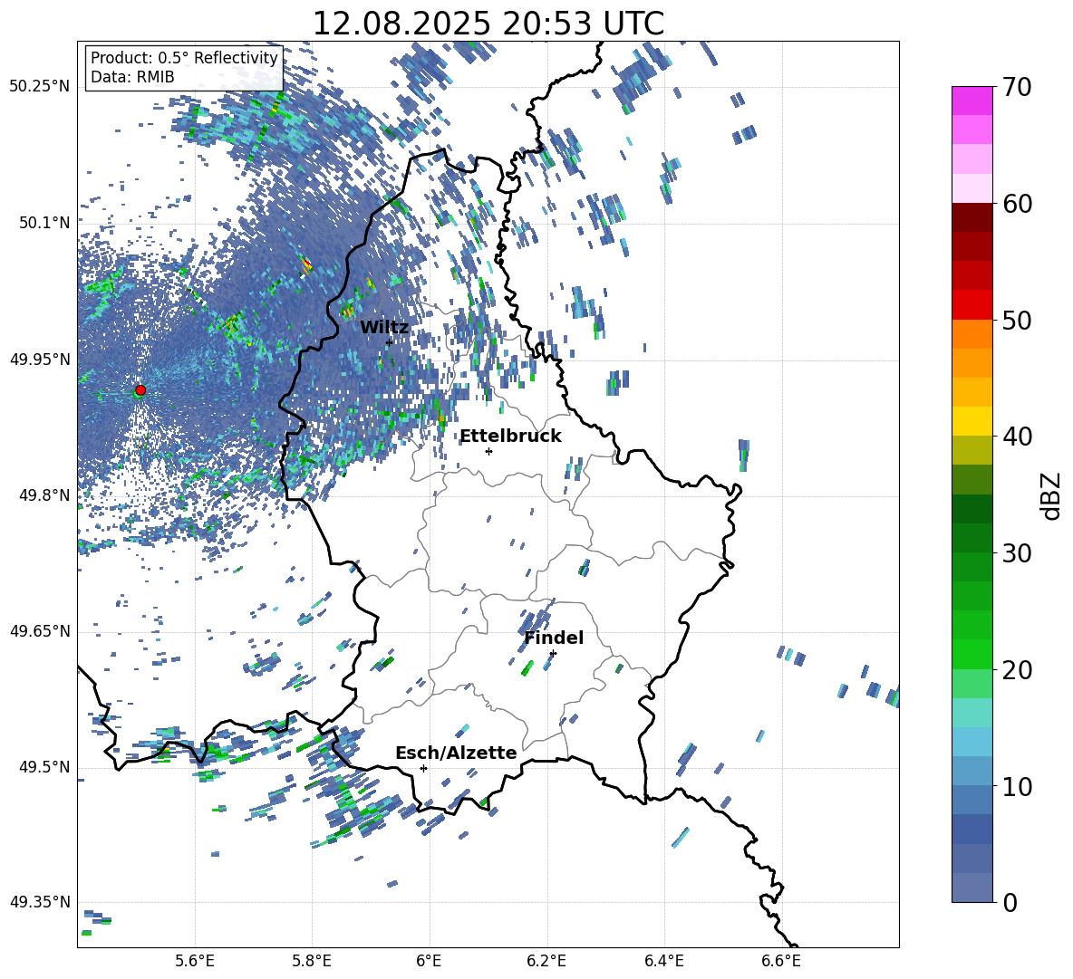Click the colorbar 'dBZ' axis label
Screen dimensions: 1073x979
(1052, 495)
